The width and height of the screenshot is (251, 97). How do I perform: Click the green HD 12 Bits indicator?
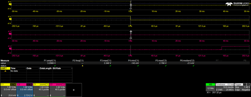click(210, 87)
